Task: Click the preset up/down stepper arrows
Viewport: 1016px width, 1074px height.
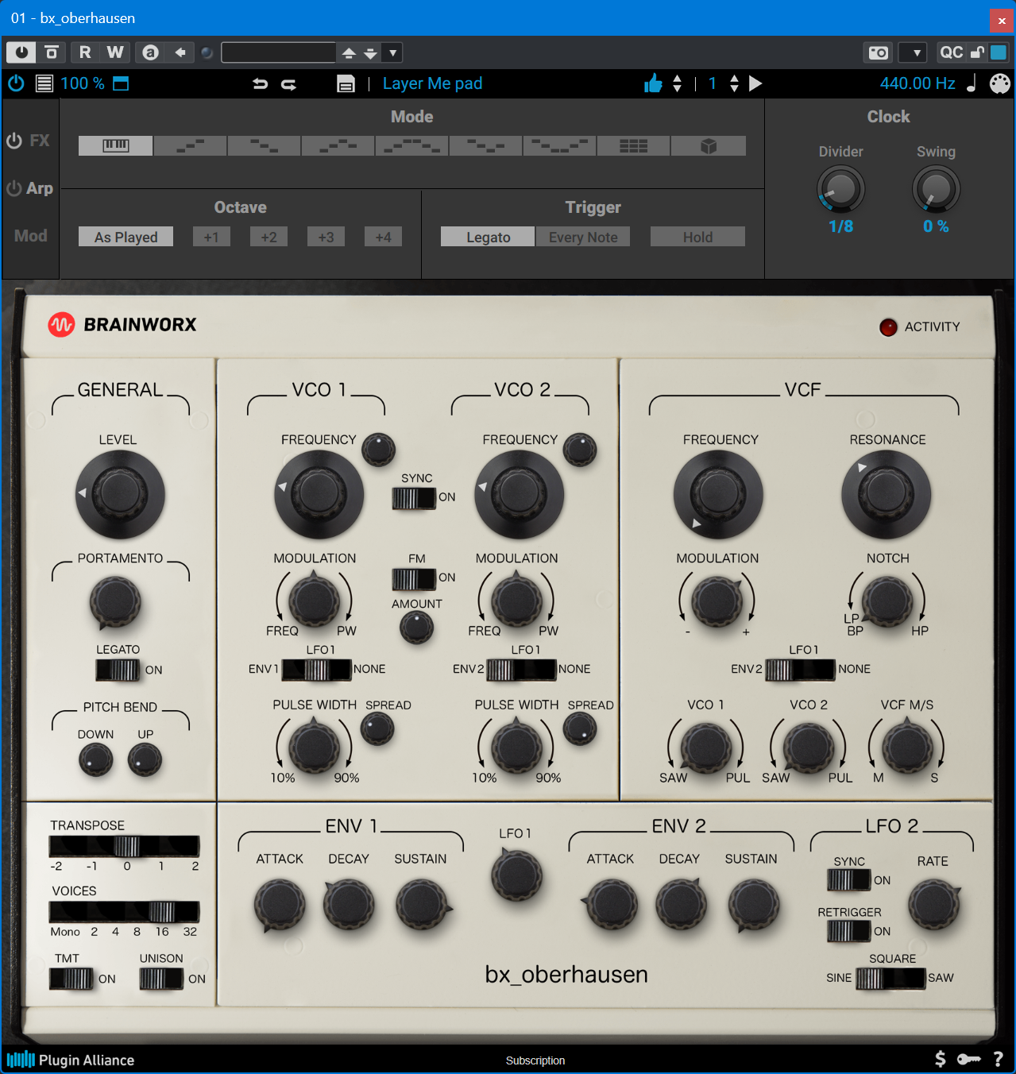Action: point(677,83)
